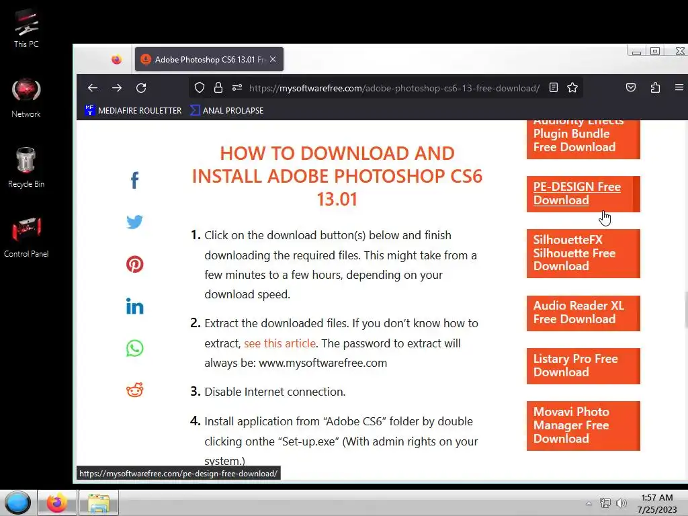Share page via Facebook icon

tap(134, 180)
